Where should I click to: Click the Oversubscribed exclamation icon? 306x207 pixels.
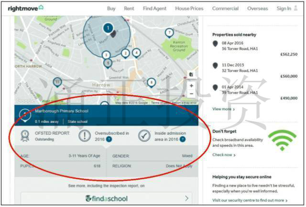85,136
